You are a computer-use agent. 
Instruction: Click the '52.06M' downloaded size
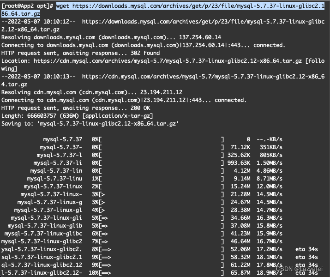[x=240, y=249]
